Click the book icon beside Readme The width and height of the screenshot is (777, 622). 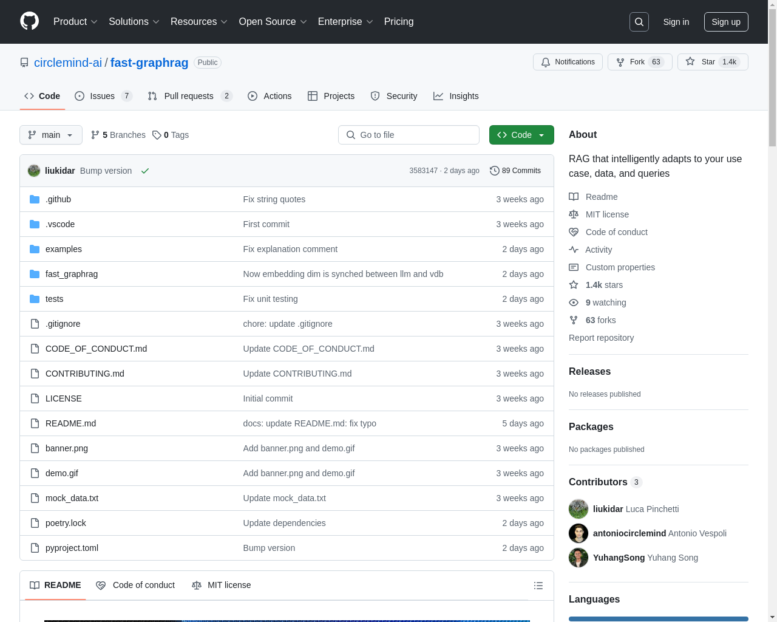pyautogui.click(x=574, y=197)
